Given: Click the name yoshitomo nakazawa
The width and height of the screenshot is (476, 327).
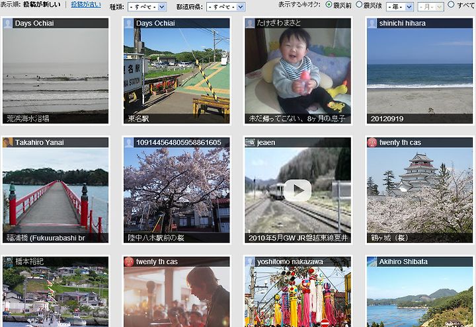Looking at the screenshot, I should [290, 262].
